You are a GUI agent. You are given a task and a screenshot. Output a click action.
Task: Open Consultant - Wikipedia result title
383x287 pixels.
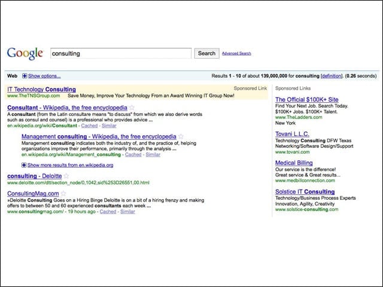[67, 108]
